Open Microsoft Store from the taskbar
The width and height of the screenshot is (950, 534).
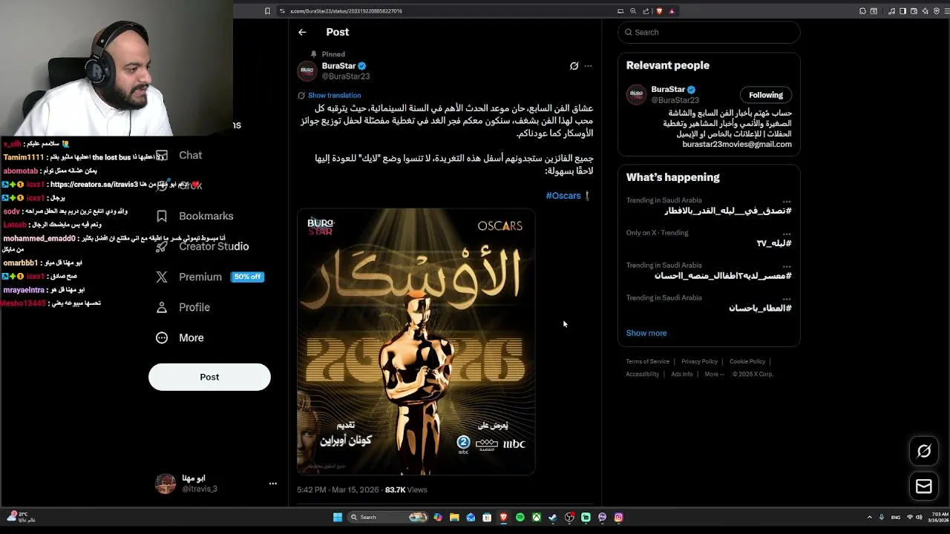click(x=487, y=517)
